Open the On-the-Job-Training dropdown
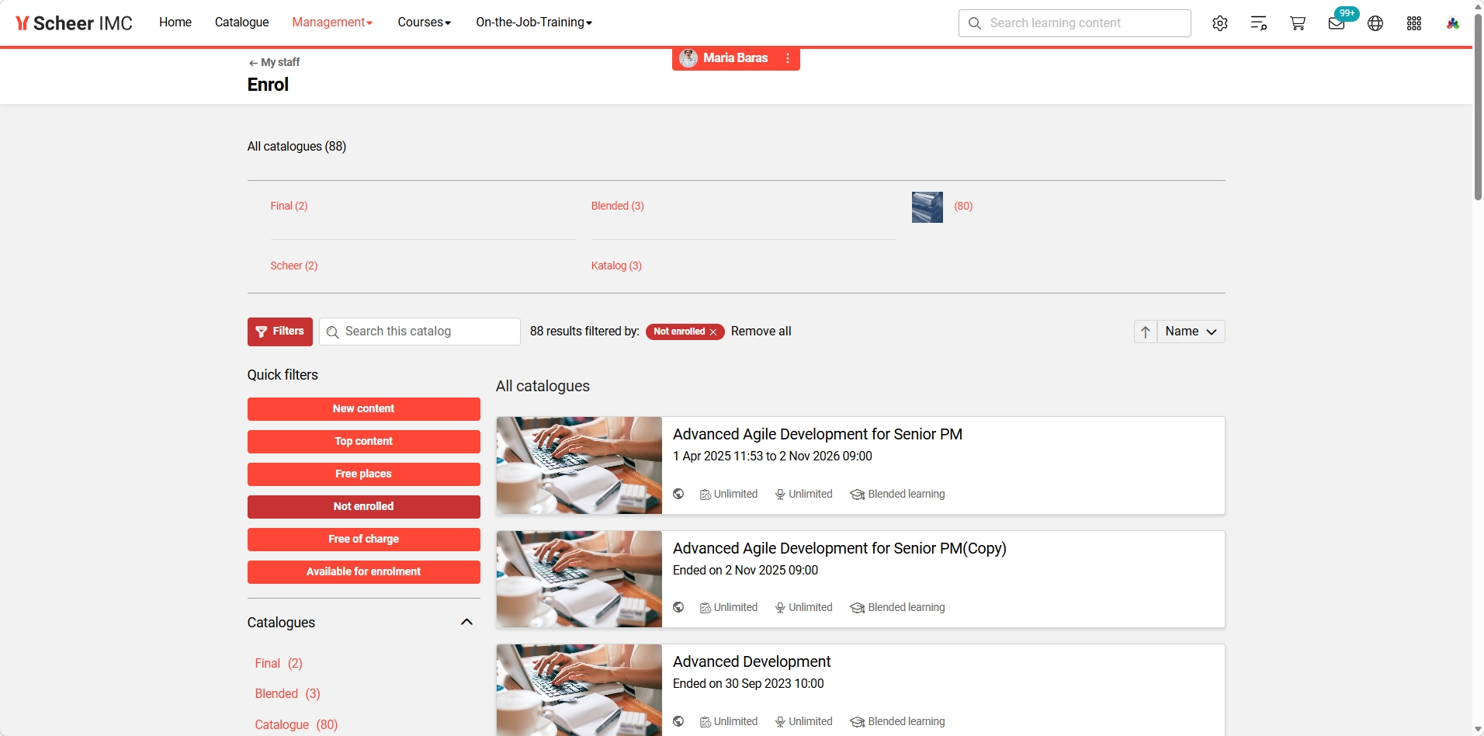Image resolution: width=1484 pixels, height=736 pixels. (534, 23)
